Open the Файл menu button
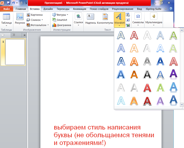The width and height of the screenshot is (184, 148). (6, 9)
